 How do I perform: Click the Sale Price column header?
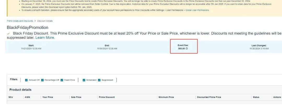coord(76,97)
